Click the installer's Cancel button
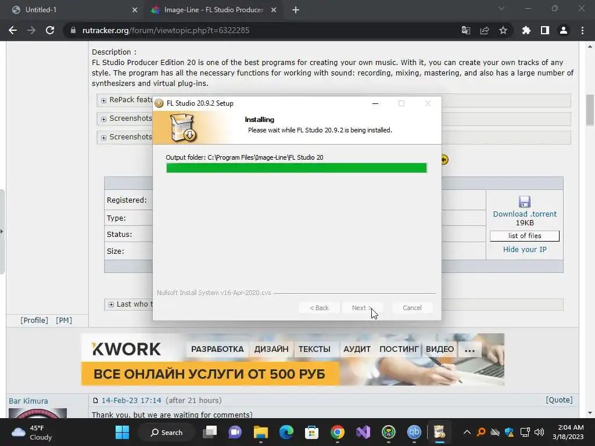The image size is (595, 446). 412,308
